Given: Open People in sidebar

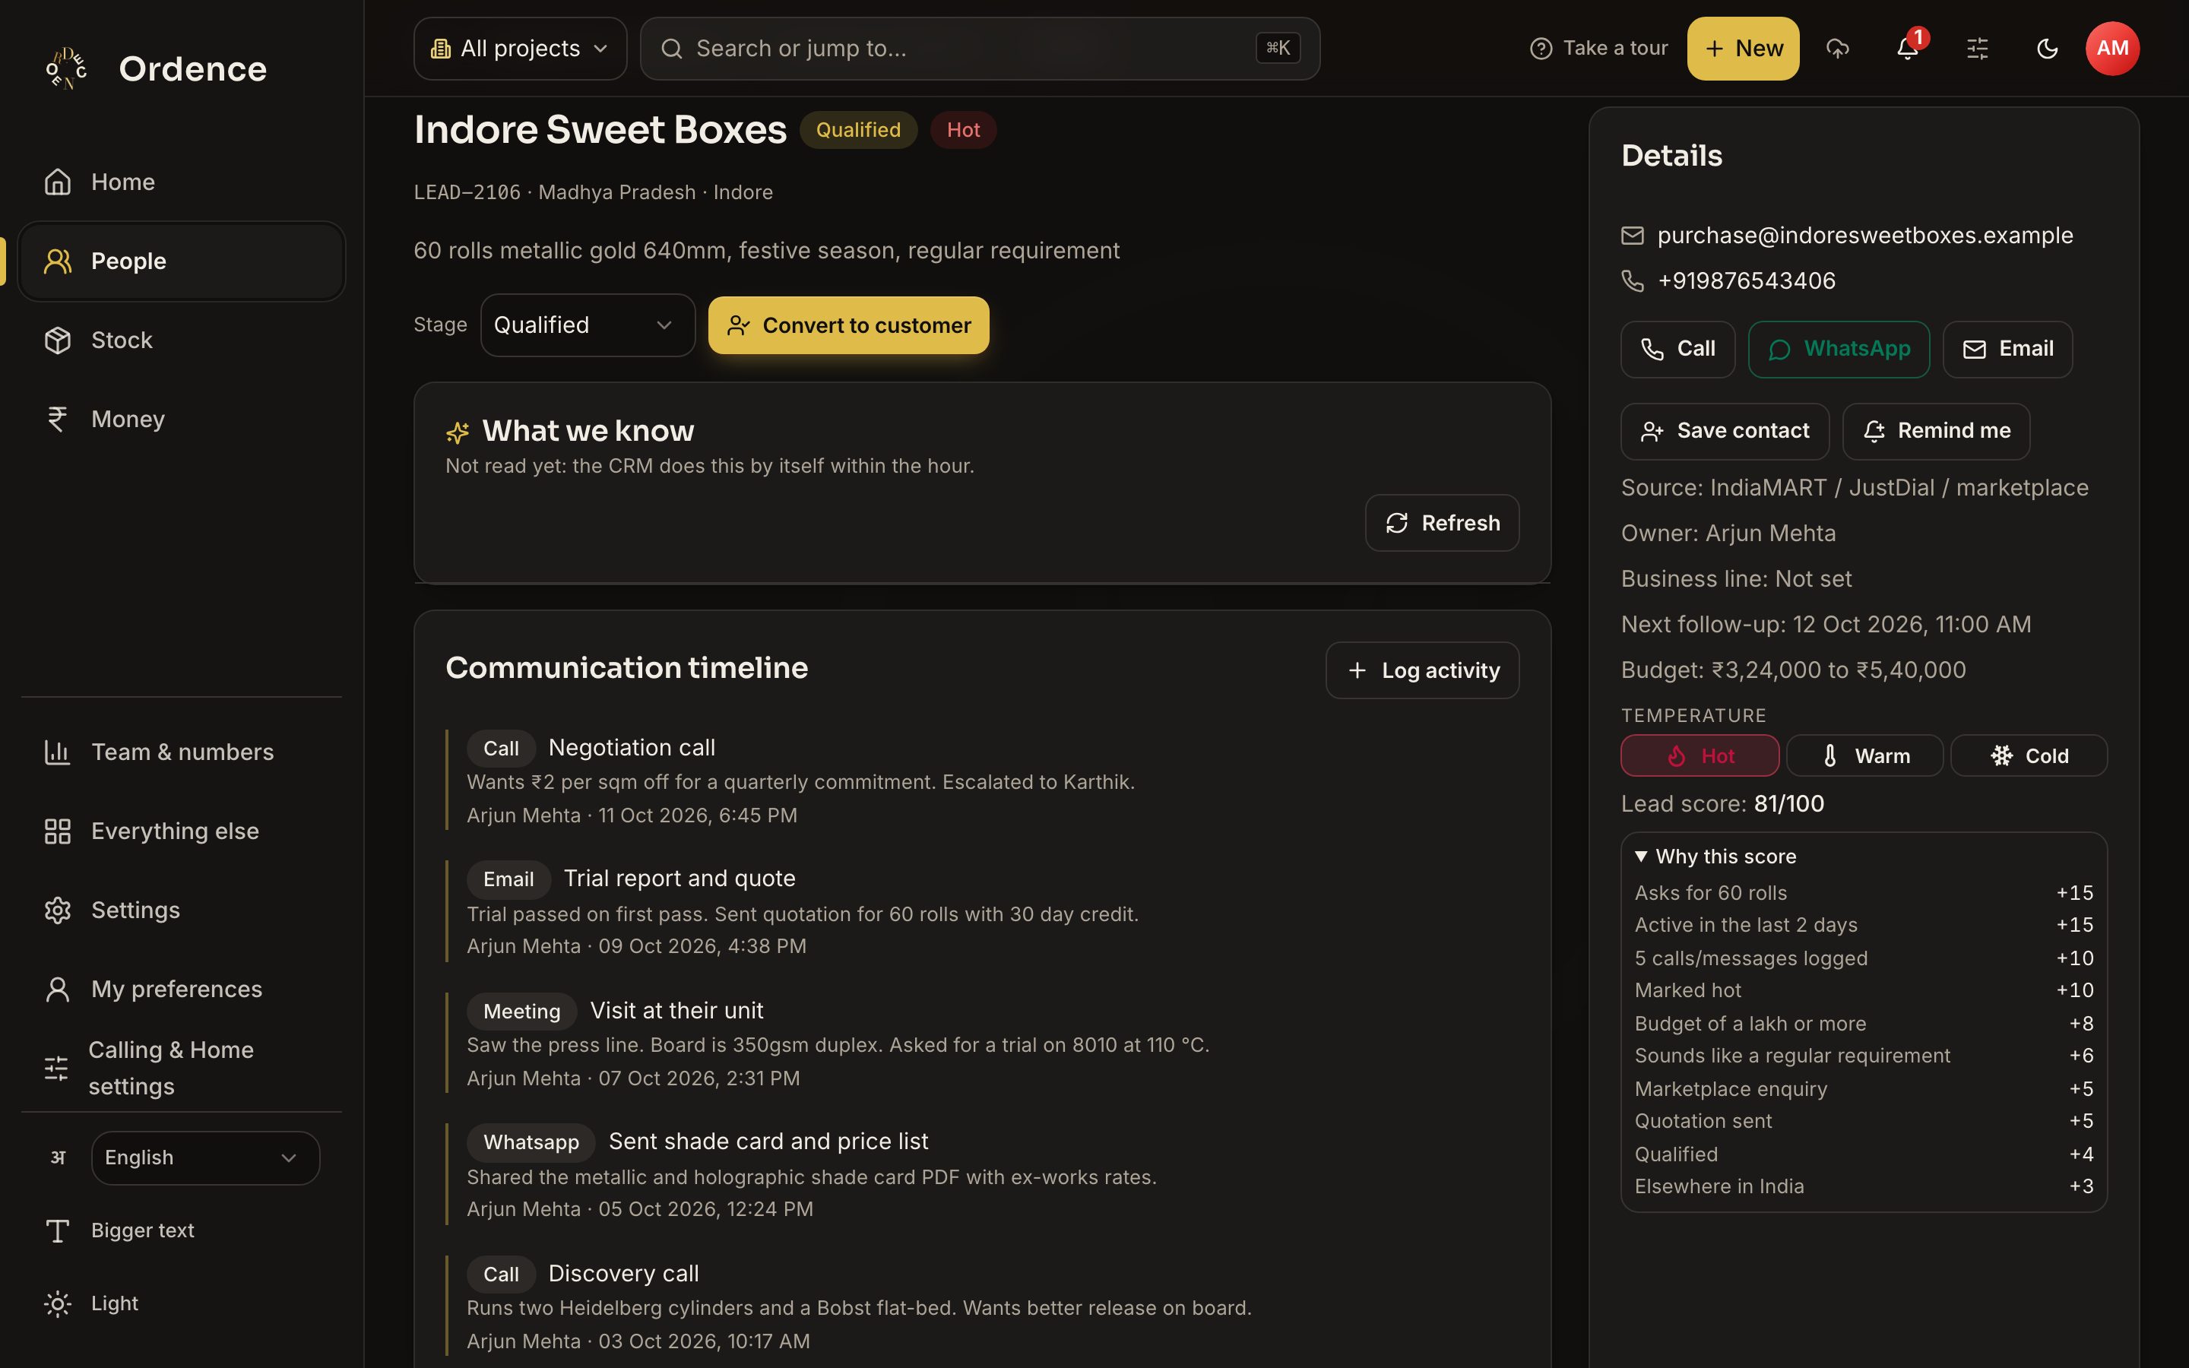Looking at the screenshot, I should 181,261.
